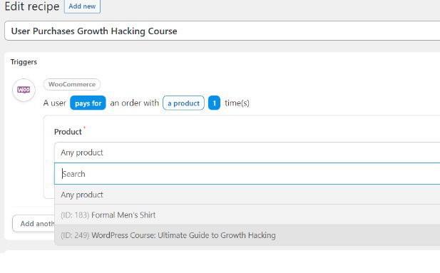
Task: Click the number of times token
Action: click(x=214, y=103)
